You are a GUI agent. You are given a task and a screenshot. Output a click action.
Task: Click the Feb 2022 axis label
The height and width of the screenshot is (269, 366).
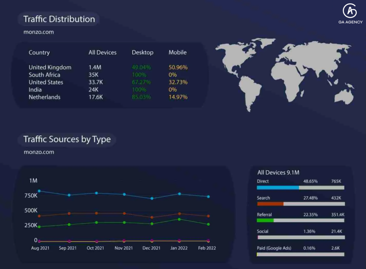point(207,248)
